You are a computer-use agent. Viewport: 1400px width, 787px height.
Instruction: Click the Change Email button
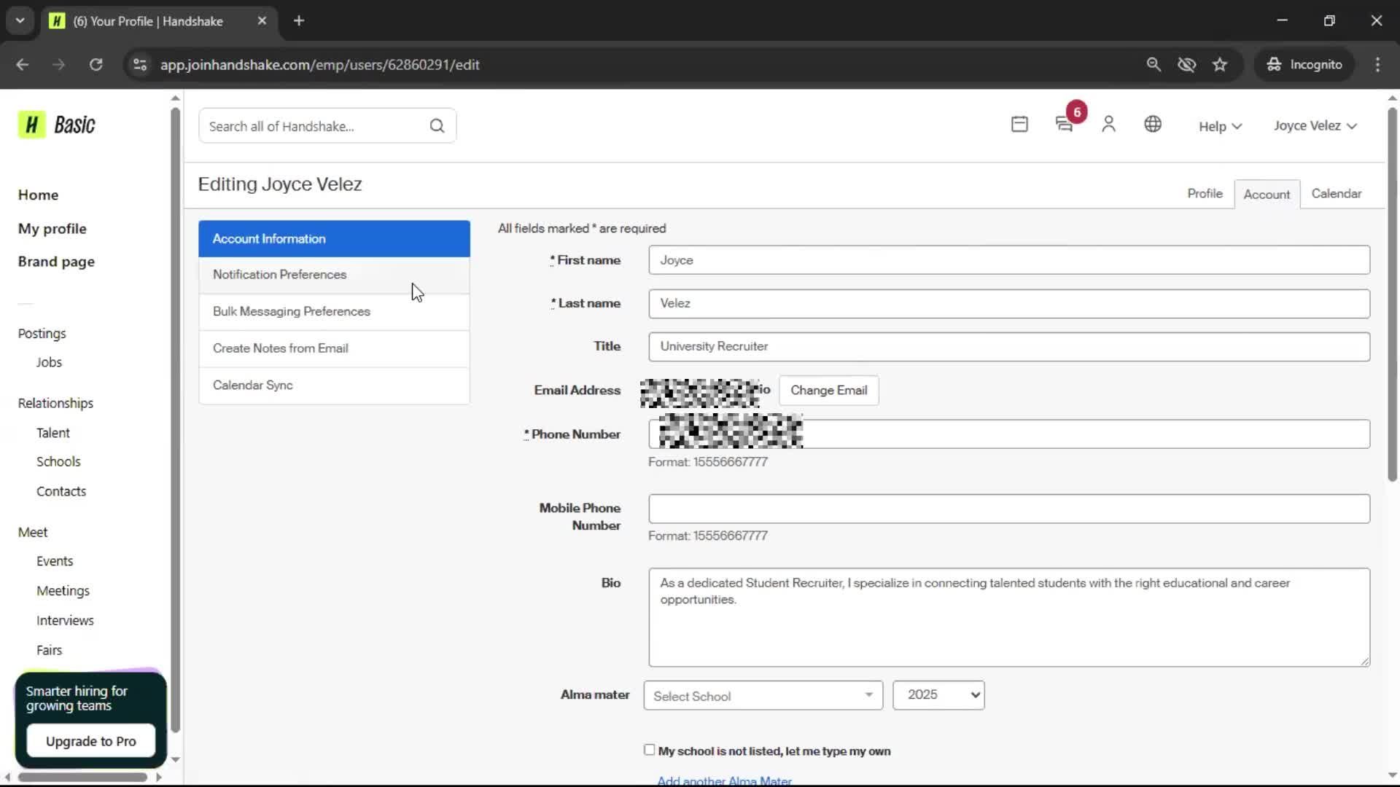tap(829, 390)
